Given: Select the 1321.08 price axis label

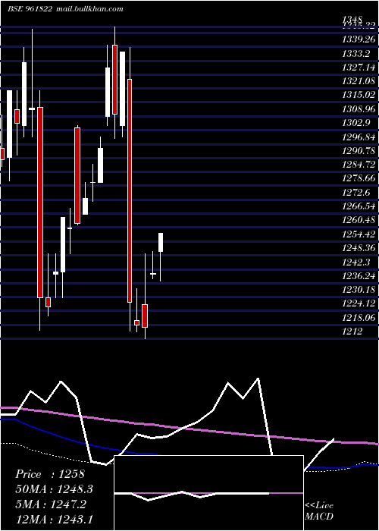Looking at the screenshot, I should click(359, 81).
